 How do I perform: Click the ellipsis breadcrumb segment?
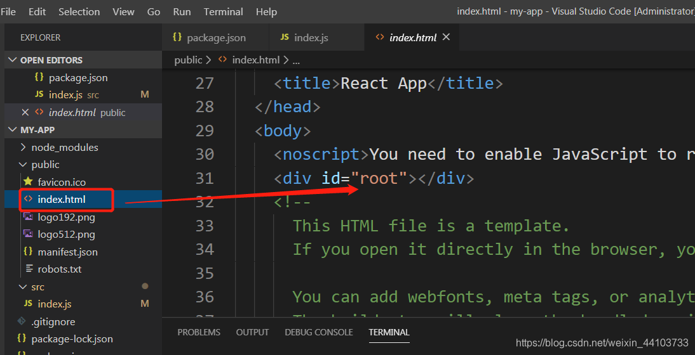coord(296,61)
